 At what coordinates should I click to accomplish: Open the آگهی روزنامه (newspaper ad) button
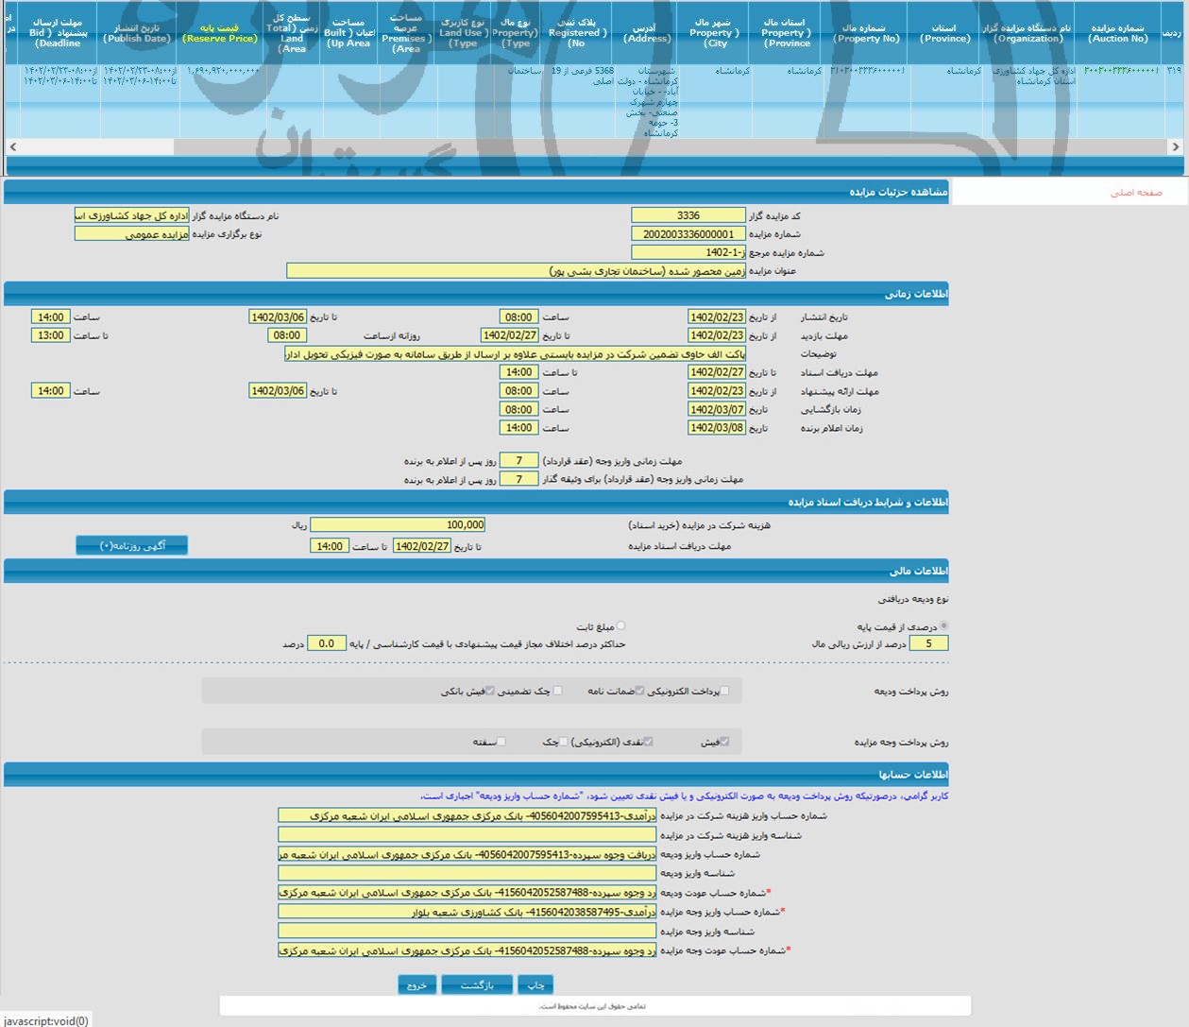(132, 545)
